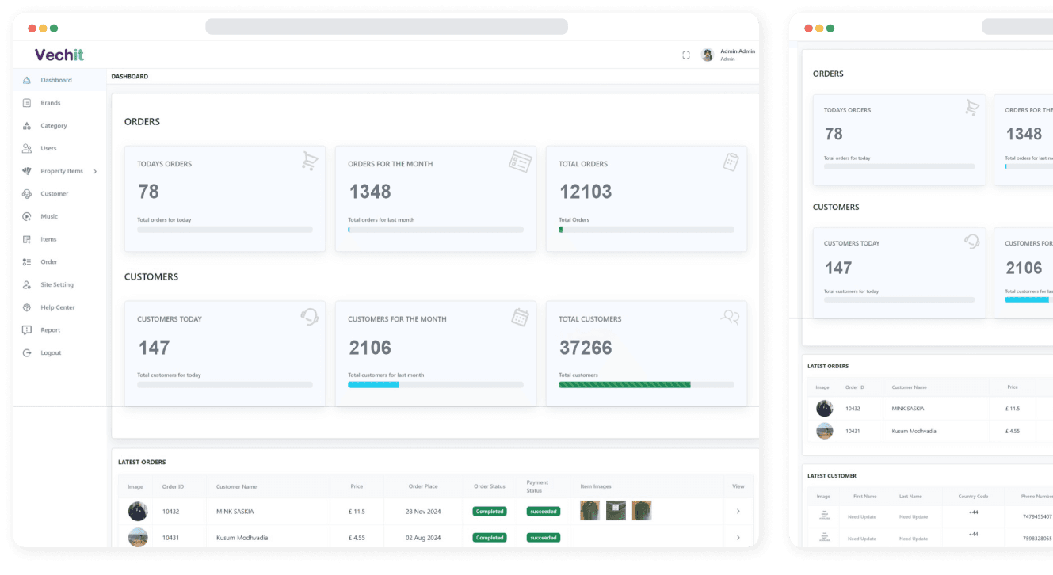Click the Music icon in sidebar
1053x575 pixels.
tap(27, 216)
